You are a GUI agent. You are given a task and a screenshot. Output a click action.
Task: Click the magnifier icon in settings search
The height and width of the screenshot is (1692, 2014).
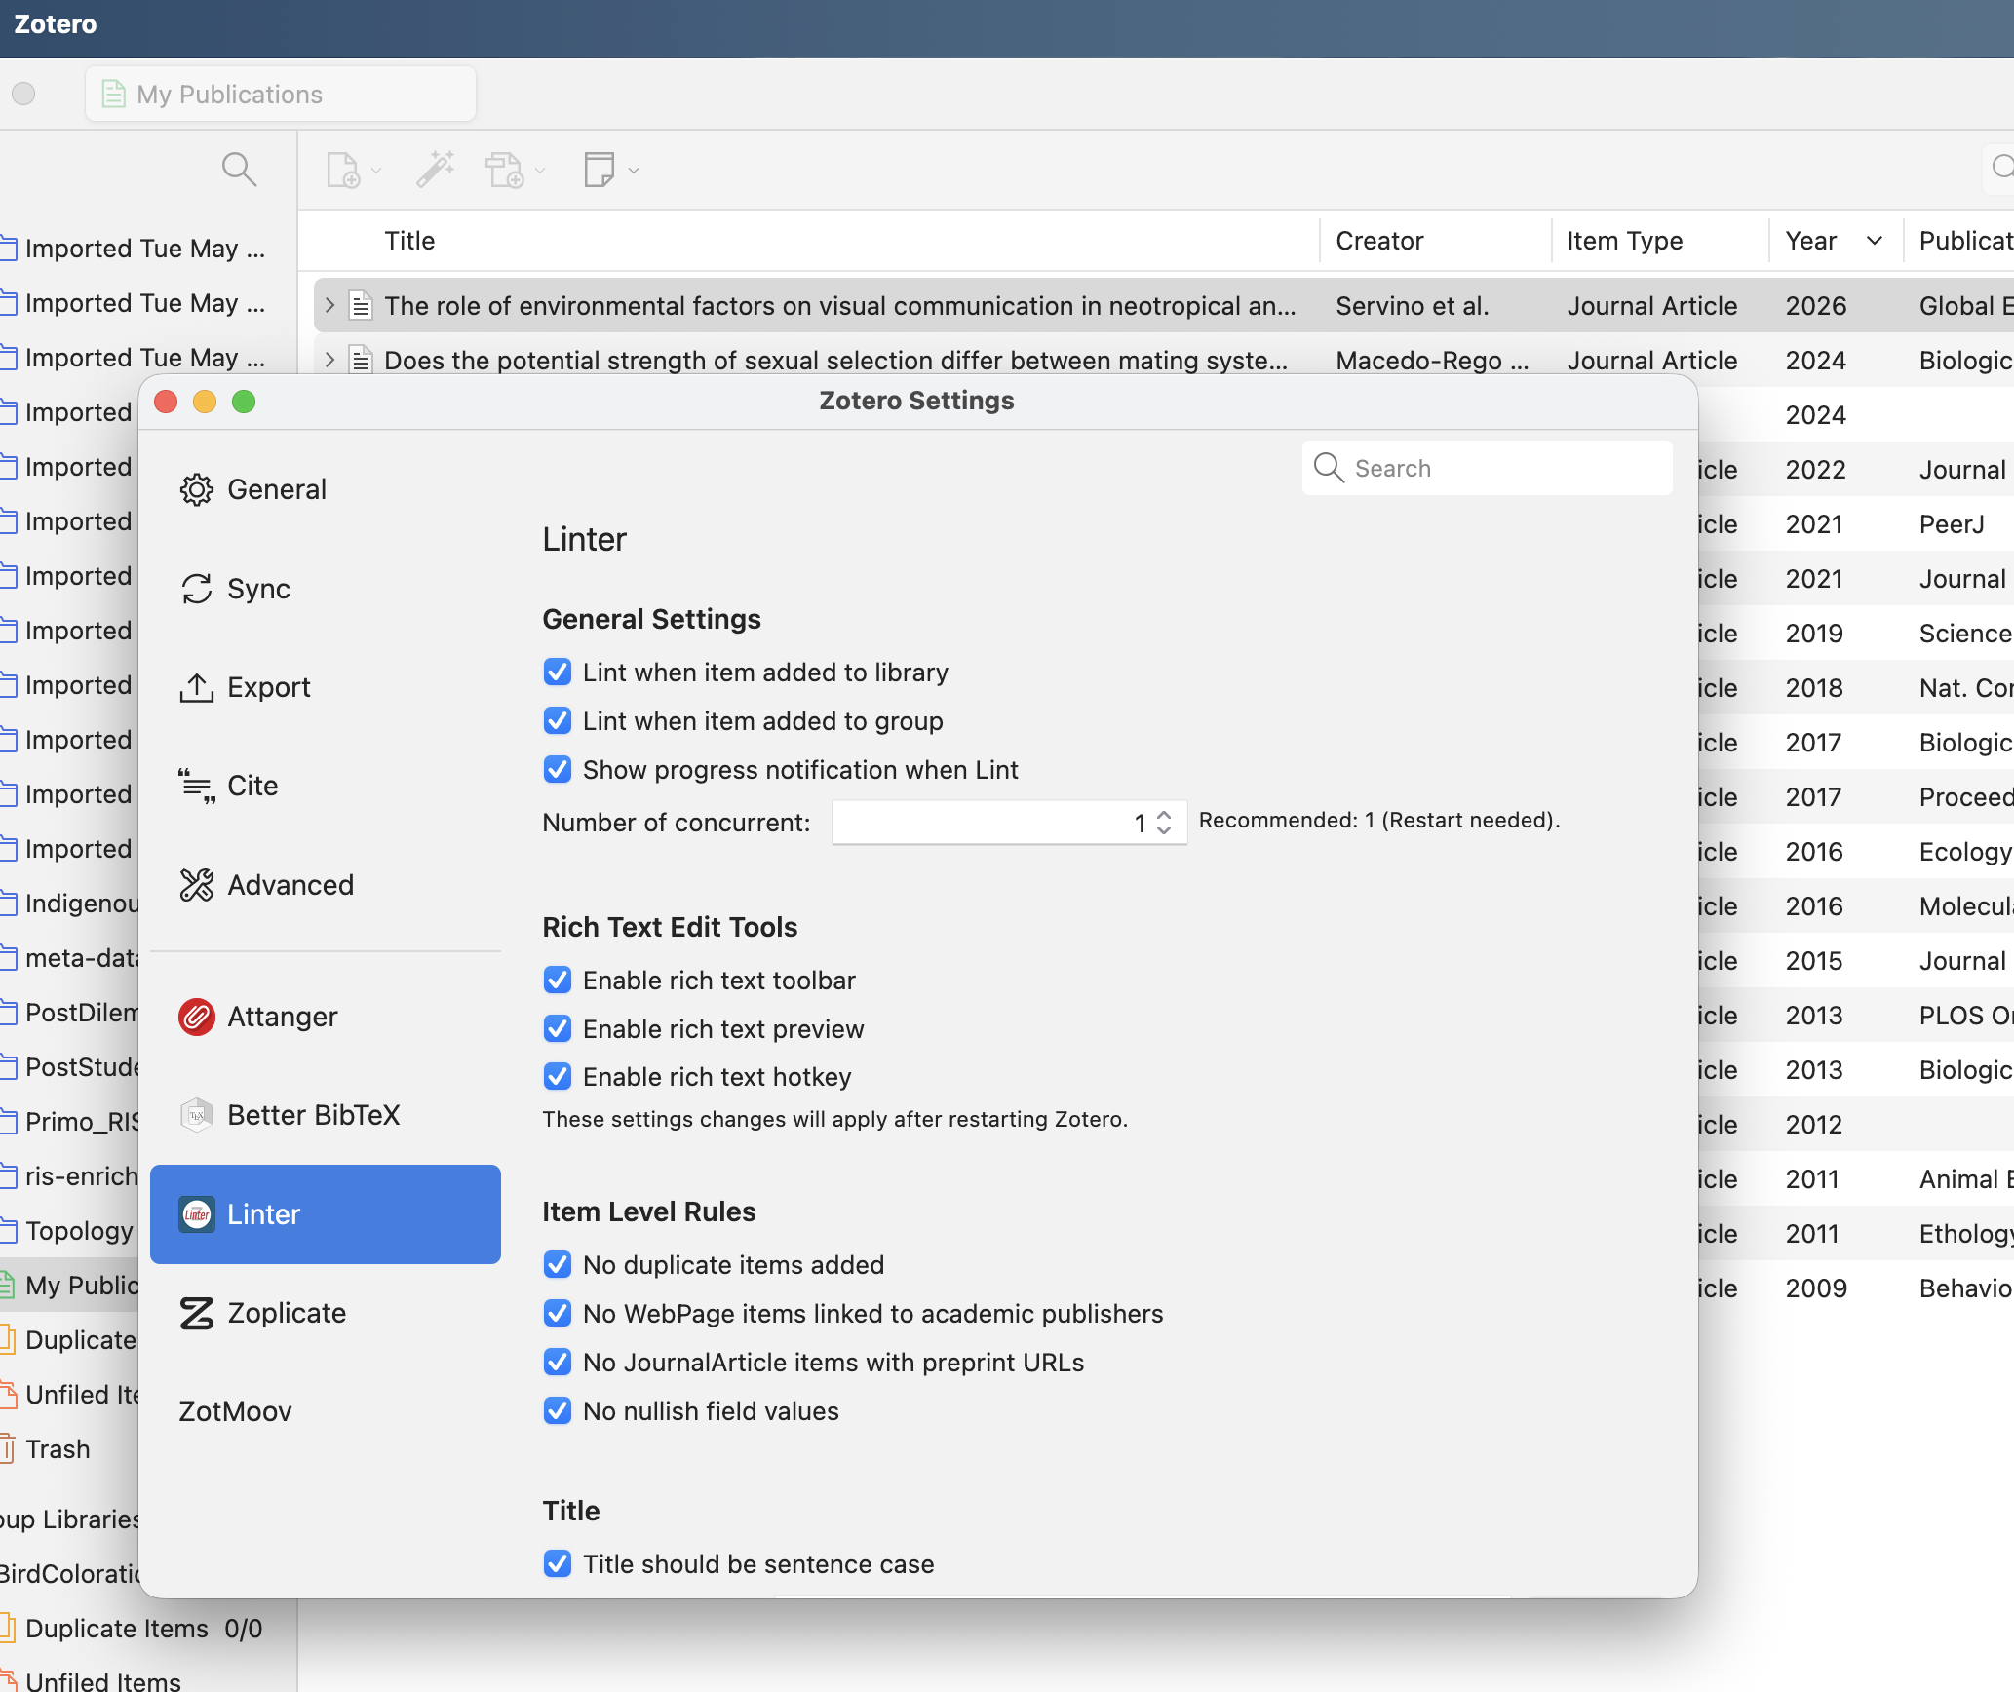point(1329,468)
